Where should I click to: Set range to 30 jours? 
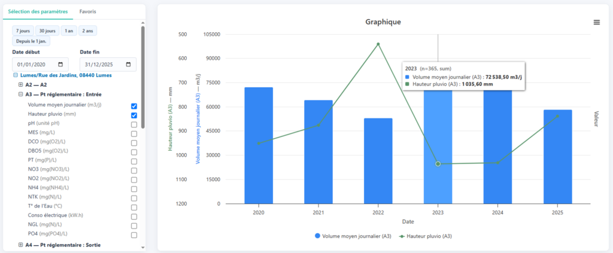47,31
